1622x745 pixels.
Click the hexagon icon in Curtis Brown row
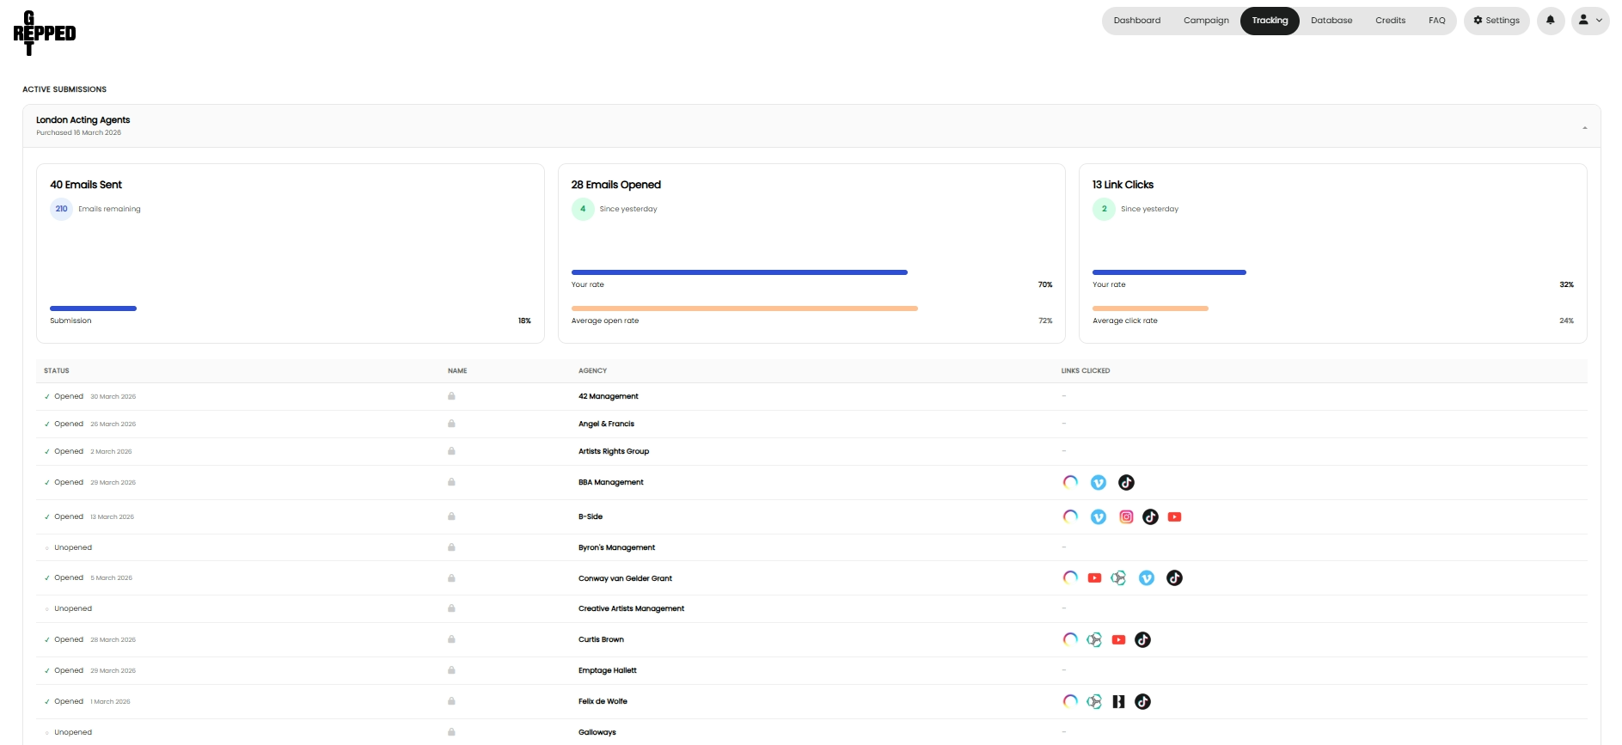point(1094,639)
